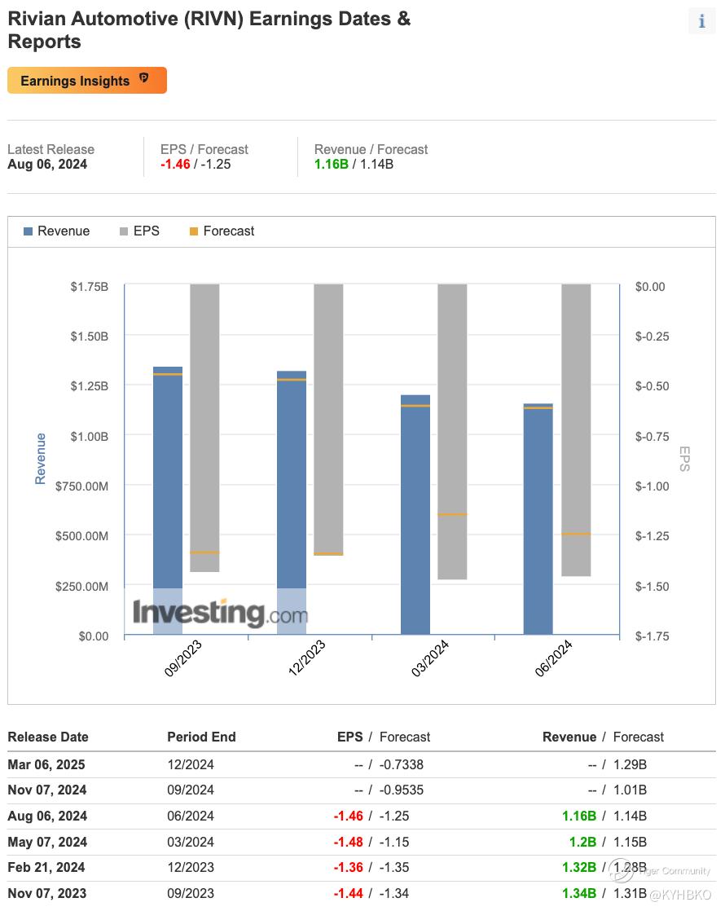The image size is (725, 911).
Task: Select the 12/2023 gray EPS bar
Action: pyautogui.click(x=329, y=420)
